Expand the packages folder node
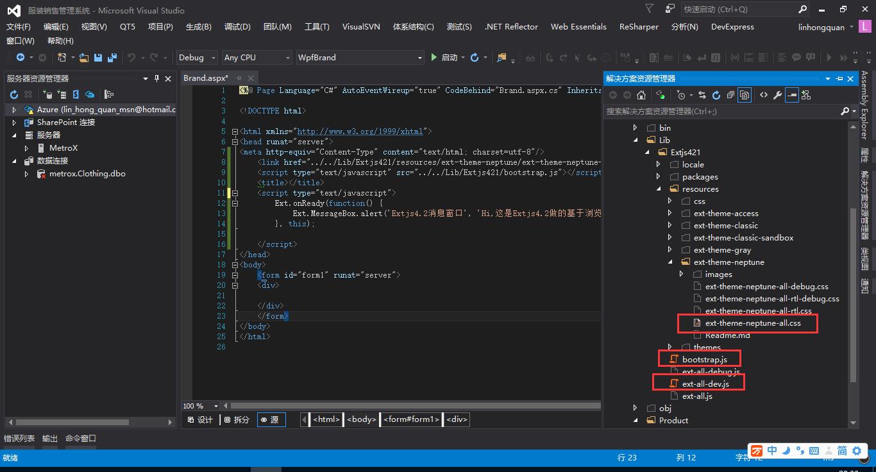The height and width of the screenshot is (472, 876). click(x=659, y=176)
